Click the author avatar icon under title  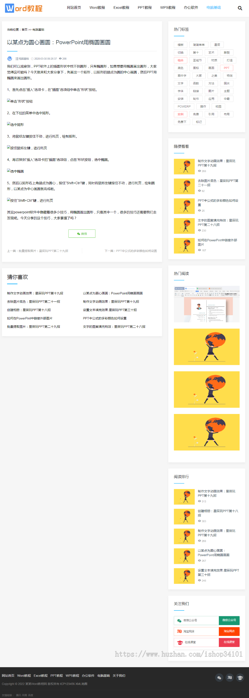(10, 59)
